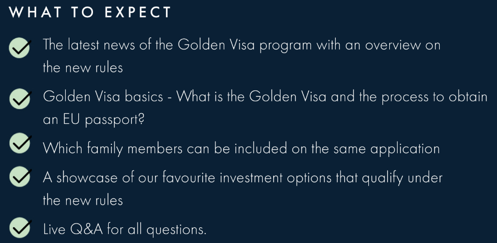
Task: Click the word 'passport?' in the second bullet
Action: (x=115, y=120)
